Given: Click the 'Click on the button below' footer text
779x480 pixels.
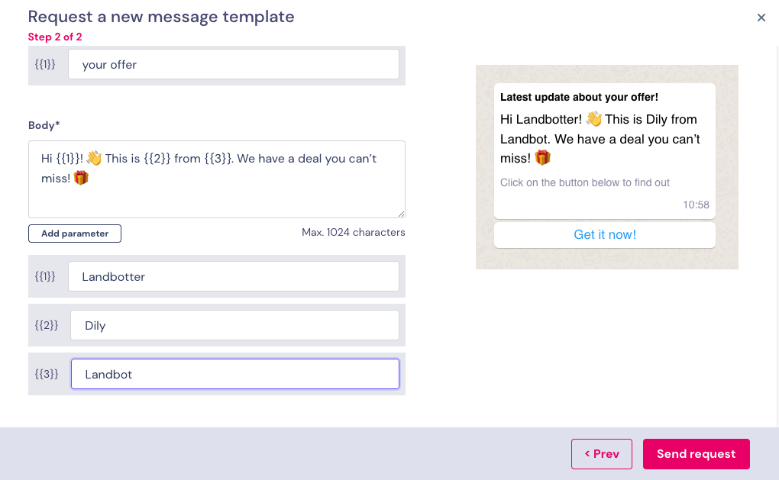Looking at the screenshot, I should (x=585, y=182).
